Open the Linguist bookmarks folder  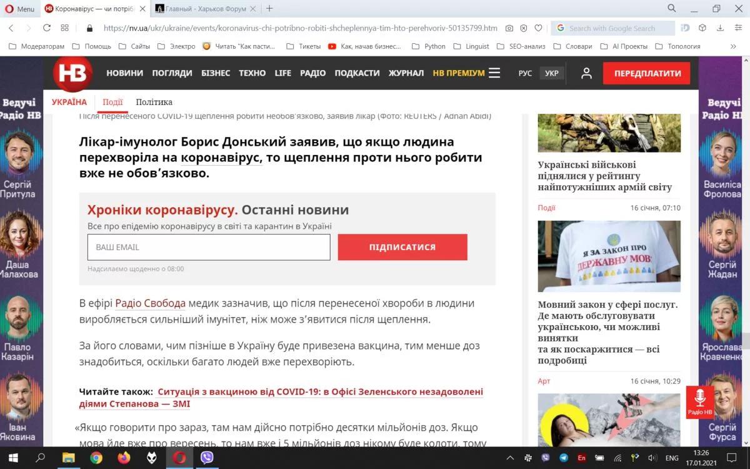coord(472,46)
